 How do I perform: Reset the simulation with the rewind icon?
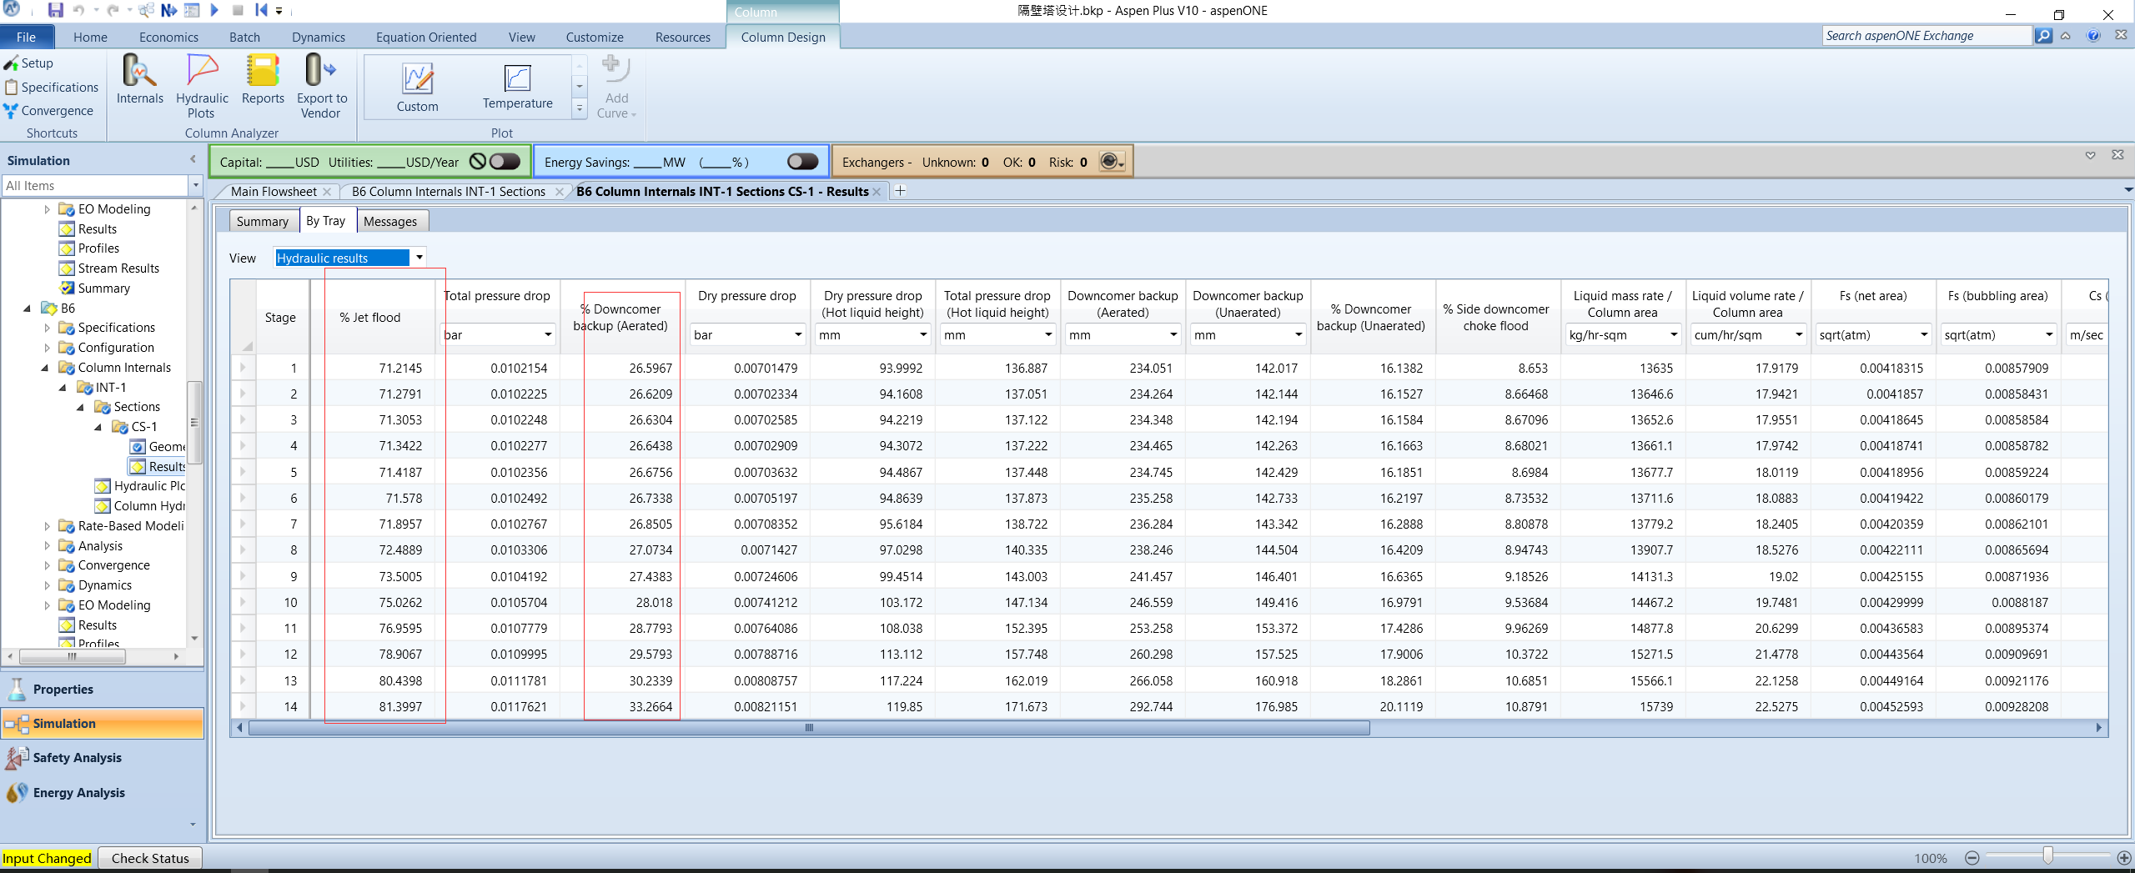click(x=261, y=11)
